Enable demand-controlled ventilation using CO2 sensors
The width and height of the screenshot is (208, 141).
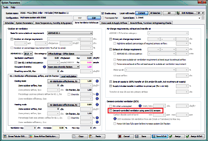tap(111, 111)
